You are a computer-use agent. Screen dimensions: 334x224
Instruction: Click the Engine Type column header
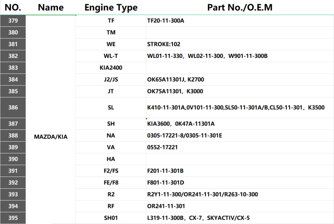click(111, 8)
